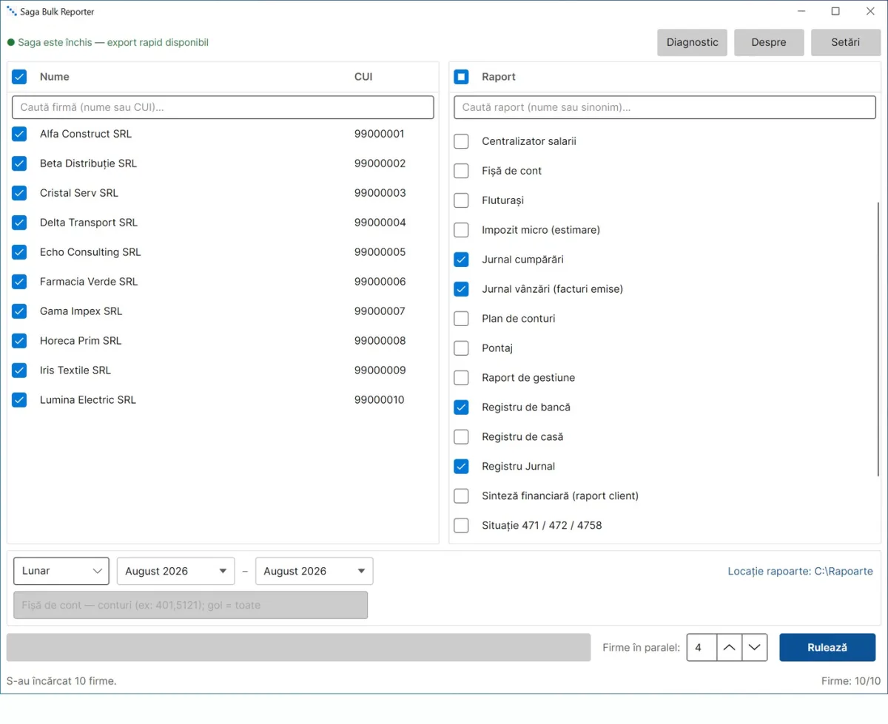Viewport: 888px width, 724px height.
Task: Open the Locație rapoarte C:\Rapoarte link
Action: [x=800, y=571]
